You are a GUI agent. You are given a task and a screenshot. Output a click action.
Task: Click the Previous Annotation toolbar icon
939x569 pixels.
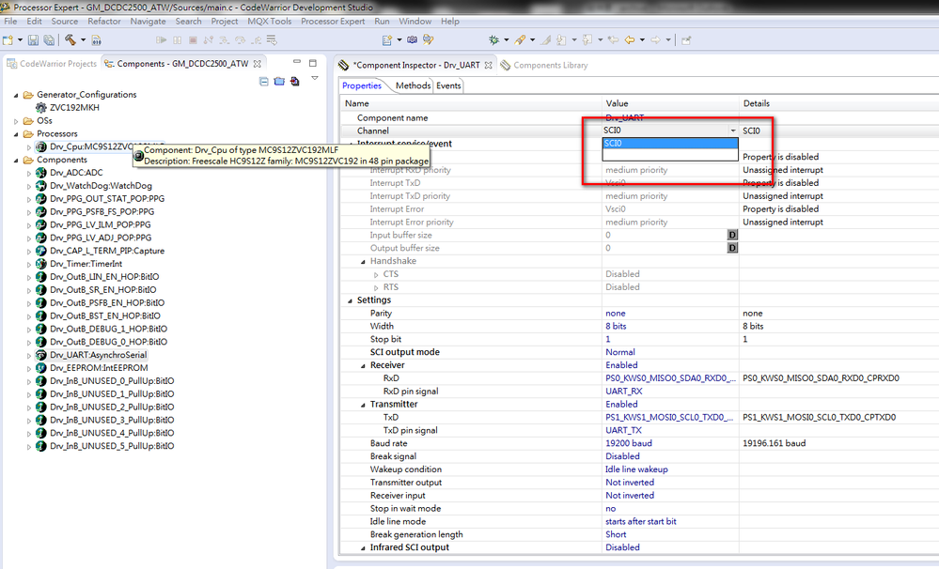(587, 40)
